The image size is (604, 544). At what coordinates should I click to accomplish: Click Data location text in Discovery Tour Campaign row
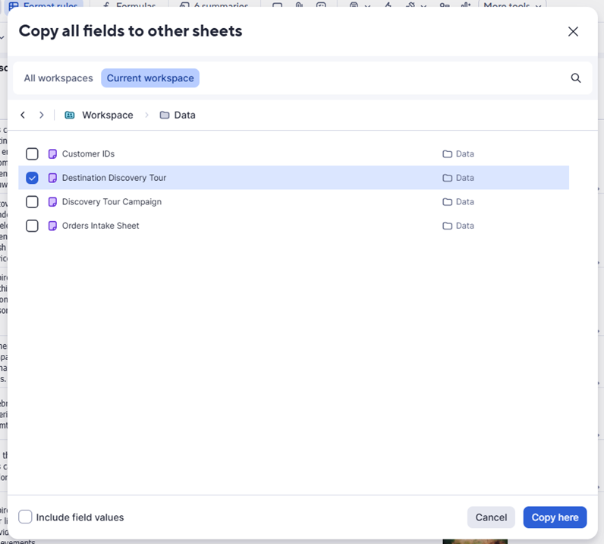[465, 202]
